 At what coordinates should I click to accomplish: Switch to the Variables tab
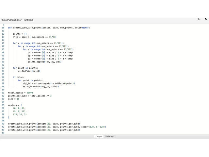[x=109, y=136]
